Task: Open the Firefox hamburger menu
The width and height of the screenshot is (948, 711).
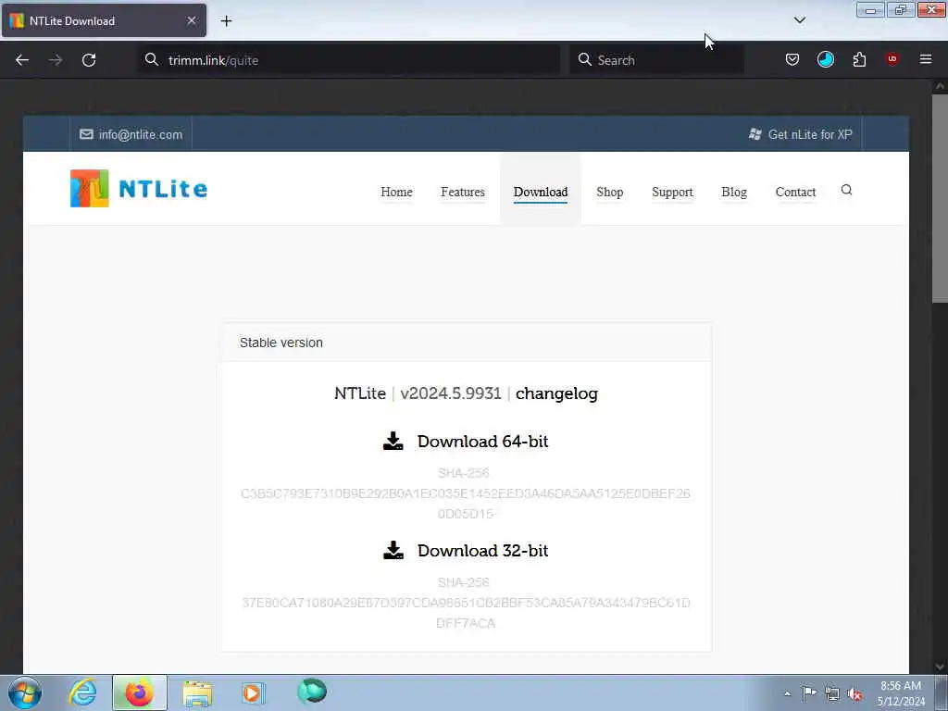Action: (926, 59)
